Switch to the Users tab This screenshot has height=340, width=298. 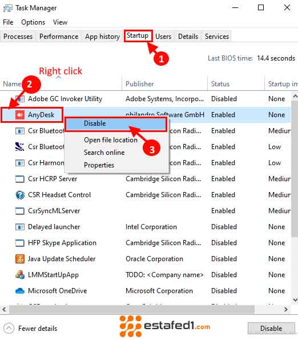click(163, 37)
